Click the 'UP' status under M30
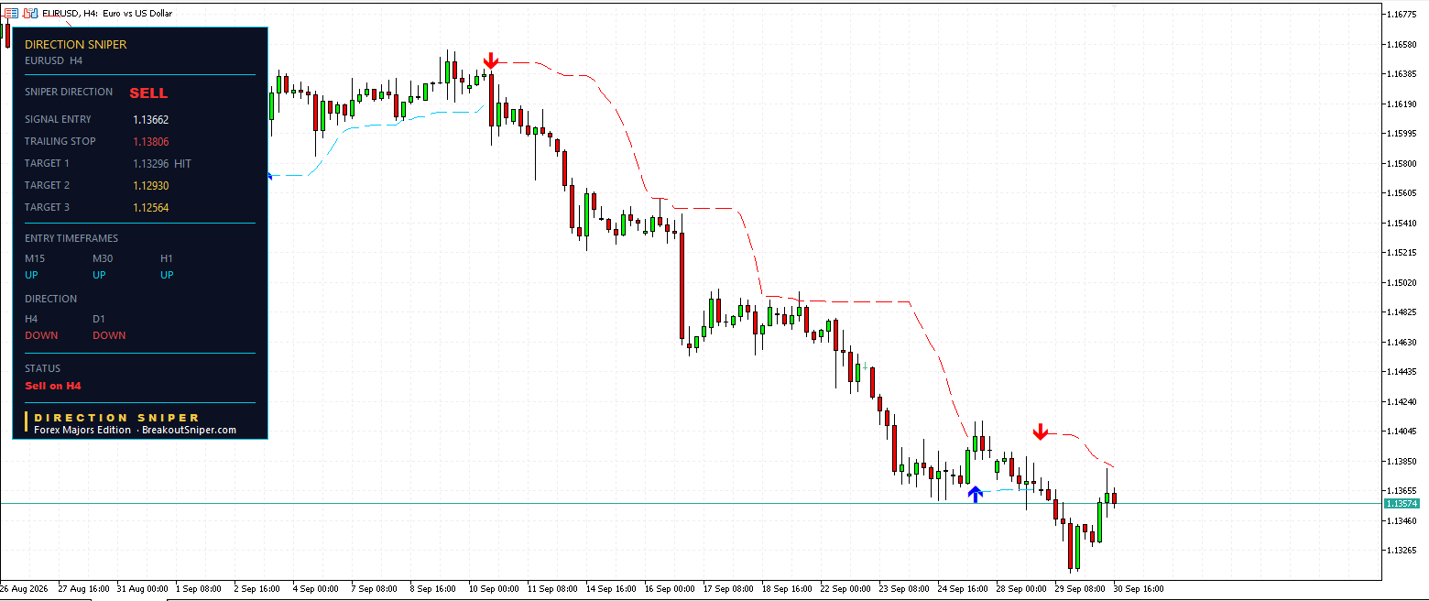 coord(100,275)
